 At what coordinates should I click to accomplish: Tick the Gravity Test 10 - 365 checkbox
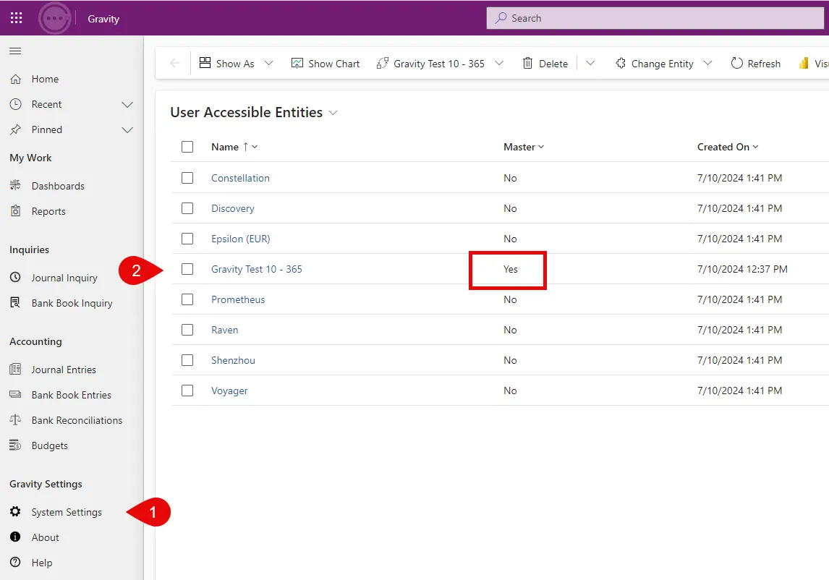click(x=187, y=268)
